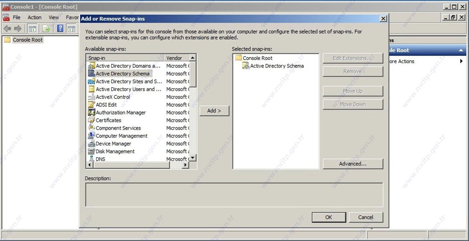Close the Add or Remove Snap-ins dialog
The width and height of the screenshot is (469, 241).
point(383,19)
